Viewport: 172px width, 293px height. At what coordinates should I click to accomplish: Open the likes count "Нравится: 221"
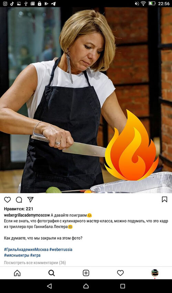coord(19,209)
